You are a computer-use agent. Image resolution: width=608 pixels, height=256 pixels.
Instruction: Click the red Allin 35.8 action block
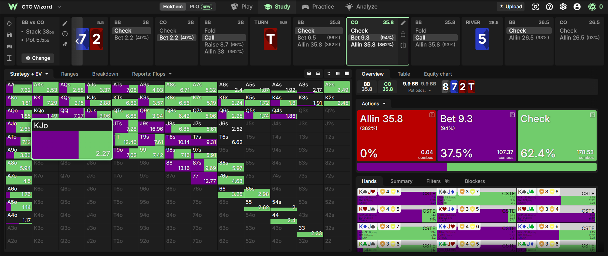click(x=396, y=136)
